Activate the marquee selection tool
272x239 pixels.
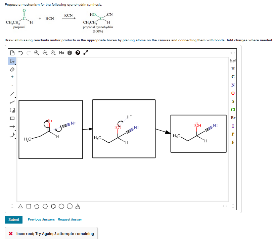[x=12, y=61]
